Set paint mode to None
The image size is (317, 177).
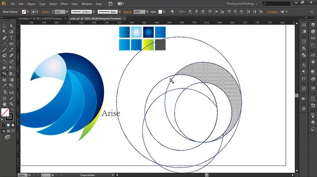click(13, 125)
